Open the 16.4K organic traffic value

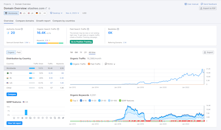[x=41, y=33]
